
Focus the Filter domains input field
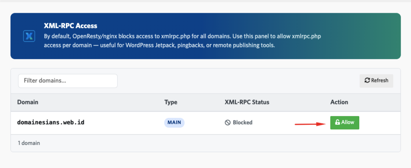click(x=67, y=81)
